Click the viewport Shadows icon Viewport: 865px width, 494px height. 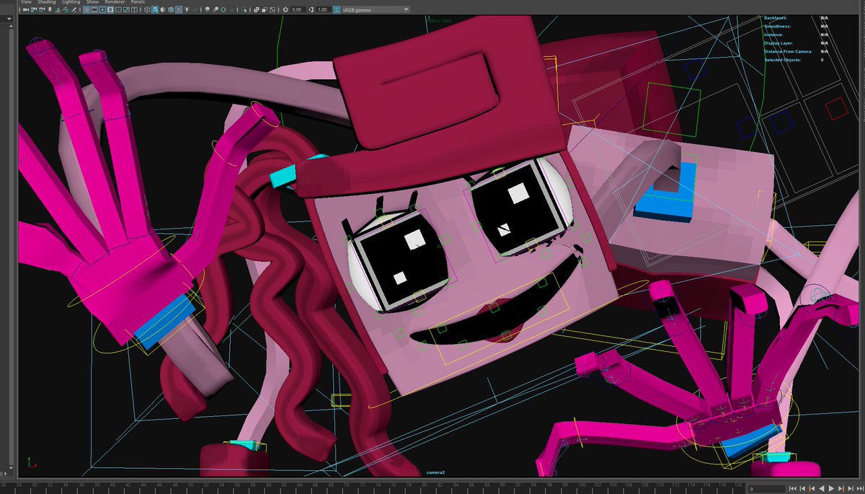(195, 10)
